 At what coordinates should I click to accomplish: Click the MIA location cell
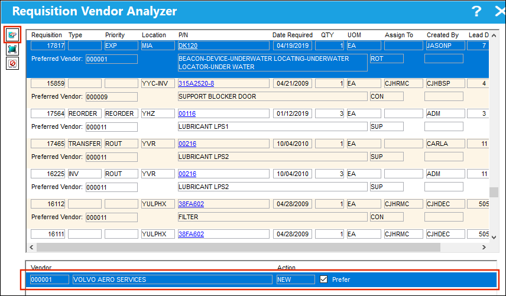[158, 45]
